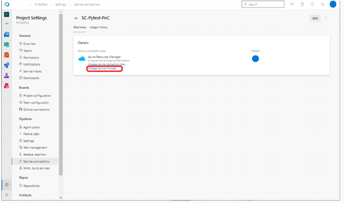This screenshot has width=344, height=203.
Task: Click sidebar scrollbar down arrow
Action: pos(61,198)
